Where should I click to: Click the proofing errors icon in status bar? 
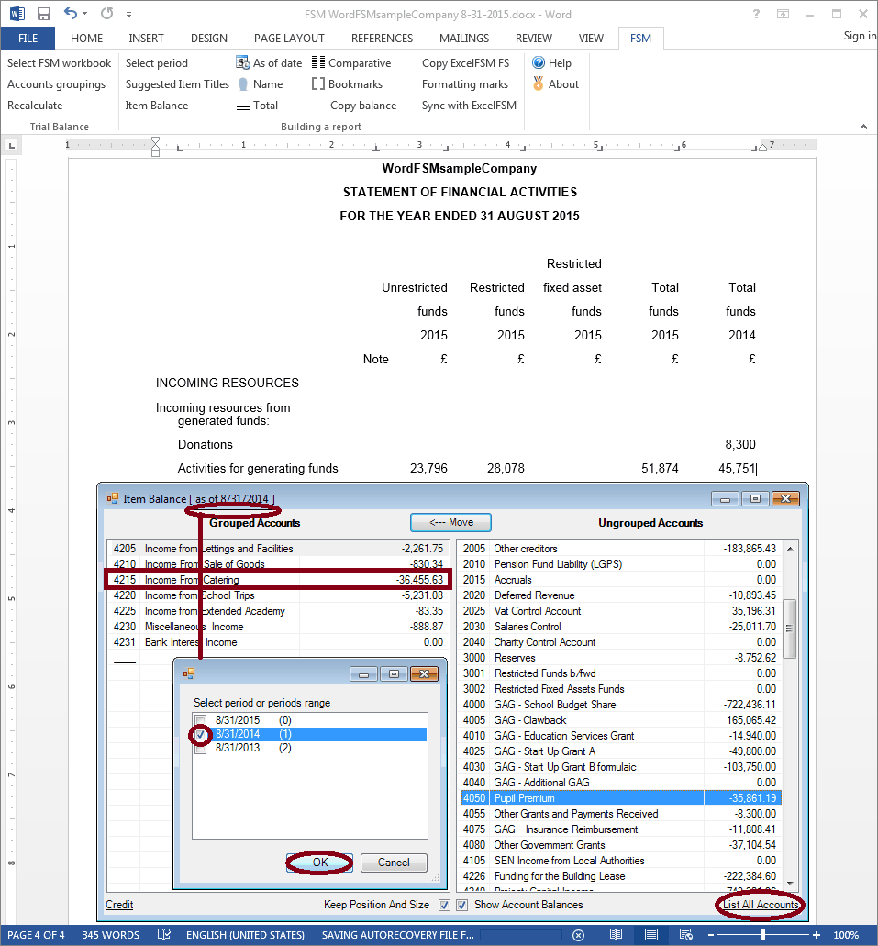tap(164, 935)
